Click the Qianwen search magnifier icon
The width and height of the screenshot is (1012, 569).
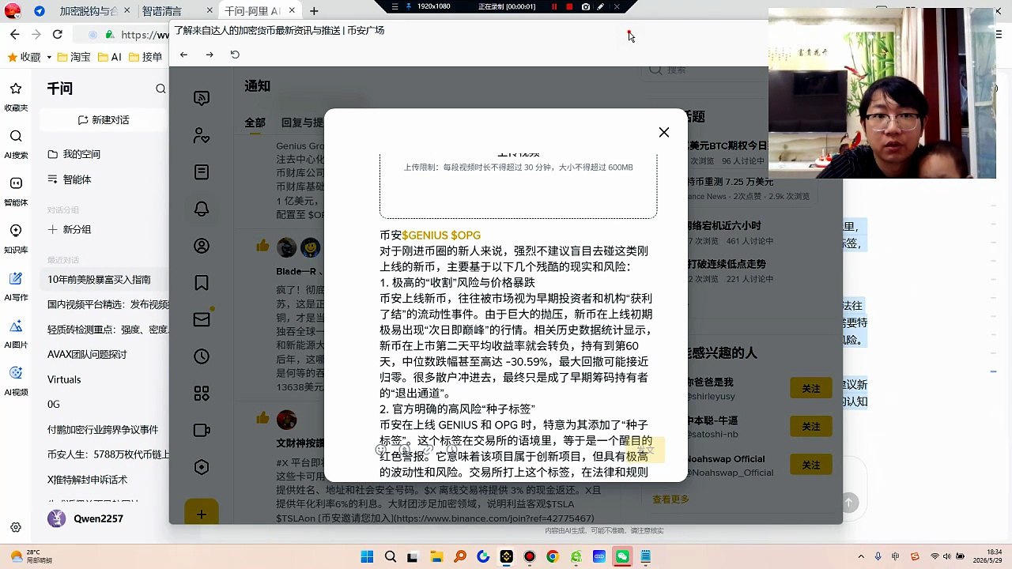160,89
